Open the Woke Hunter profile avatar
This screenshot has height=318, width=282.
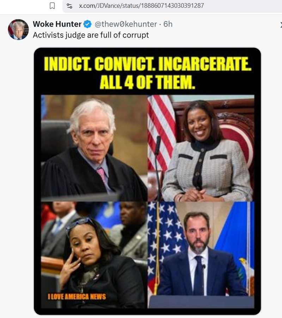pos(18,29)
